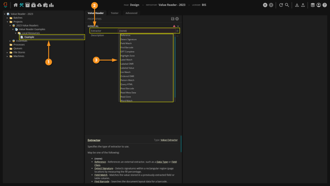The height and width of the screenshot is (186, 330).
Task: Click the Save icon in Properties header
Action: click(x=173, y=19)
